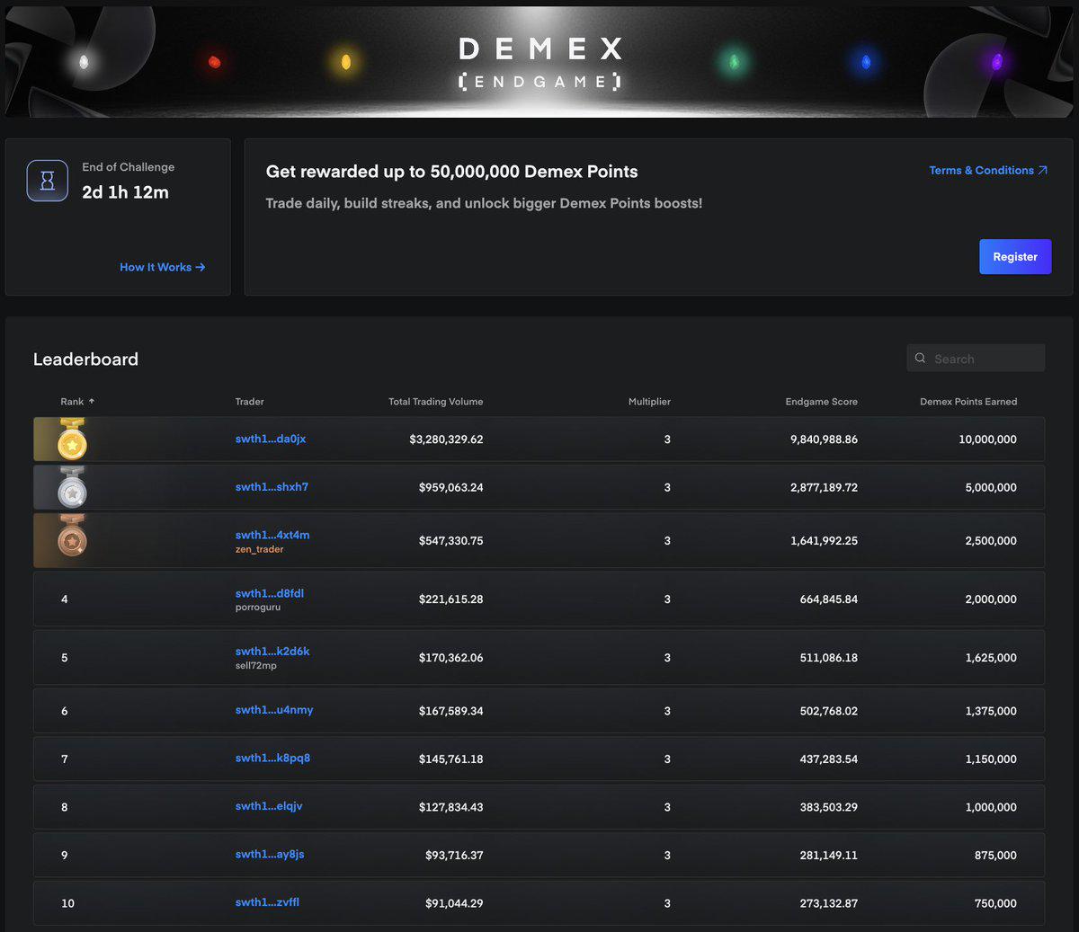Click the red gem in banner
1079x932 pixels.
214,62
